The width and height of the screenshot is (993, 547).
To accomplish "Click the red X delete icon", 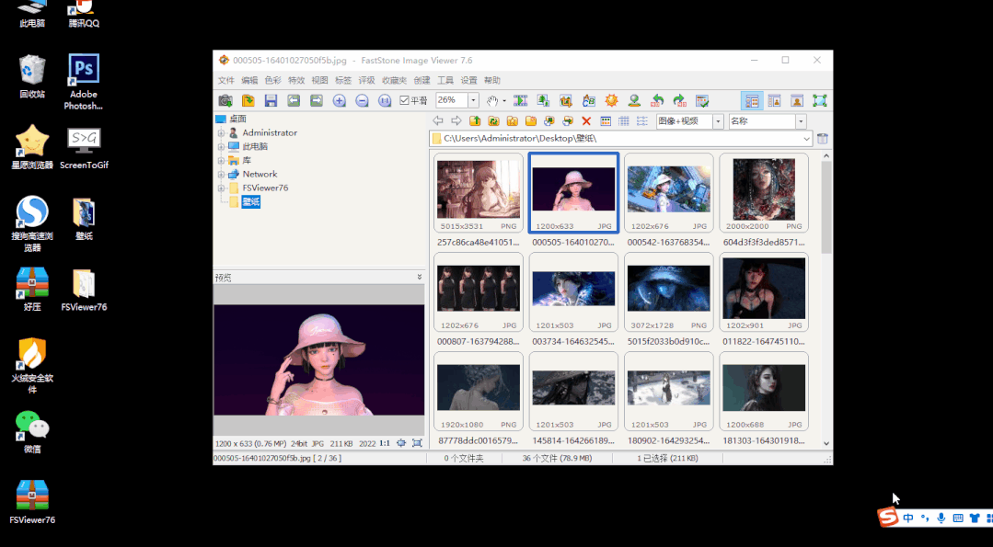I will click(x=586, y=121).
